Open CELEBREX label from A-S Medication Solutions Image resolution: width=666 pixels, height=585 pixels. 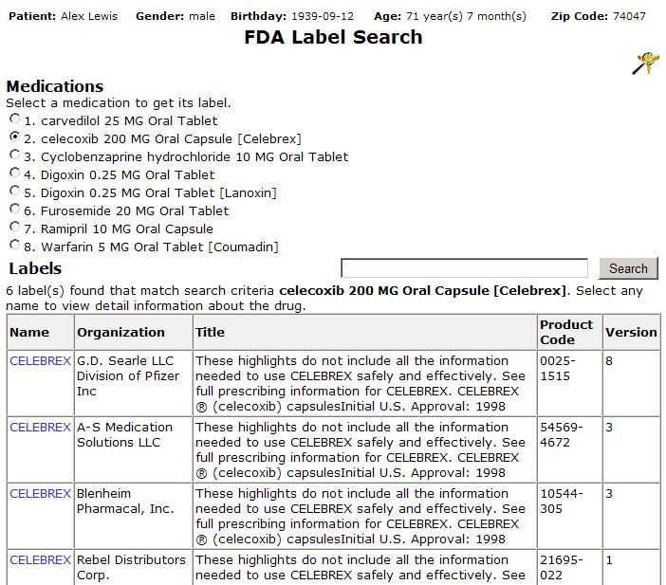coord(41,427)
